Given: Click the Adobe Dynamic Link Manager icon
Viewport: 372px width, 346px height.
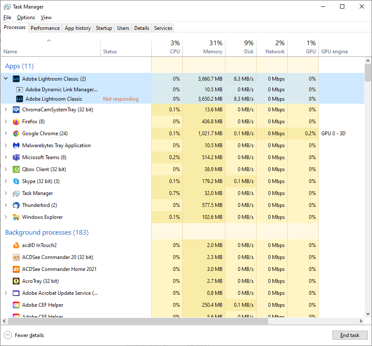Looking at the screenshot, I should tap(20, 90).
